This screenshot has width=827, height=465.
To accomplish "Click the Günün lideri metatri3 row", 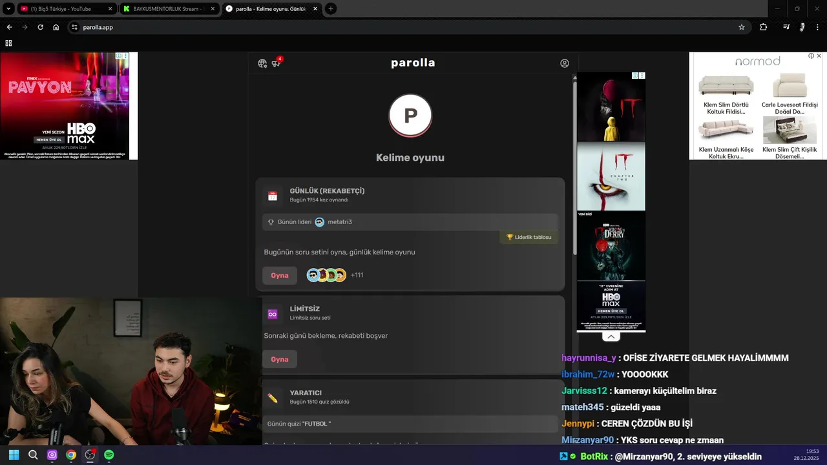I will click(410, 222).
